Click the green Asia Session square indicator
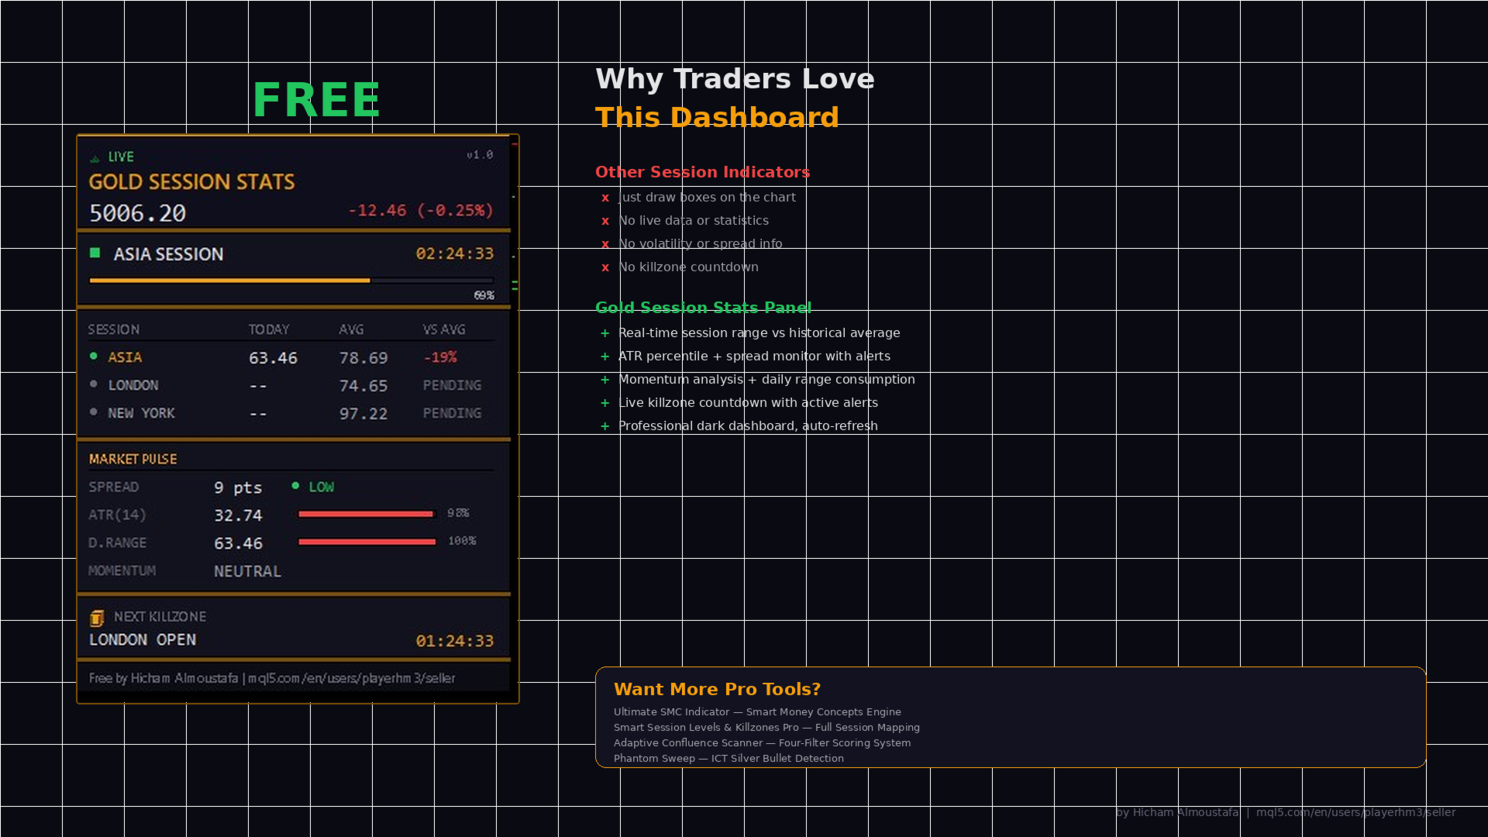Image resolution: width=1488 pixels, height=837 pixels. (95, 253)
